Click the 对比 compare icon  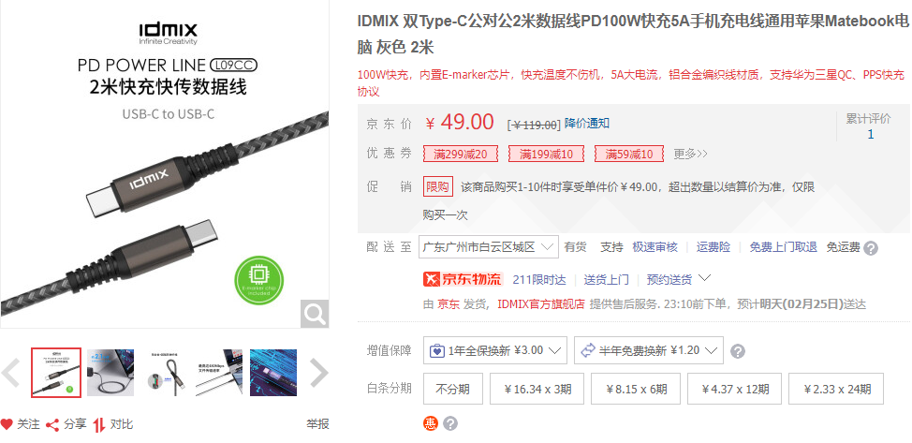pyautogui.click(x=99, y=424)
